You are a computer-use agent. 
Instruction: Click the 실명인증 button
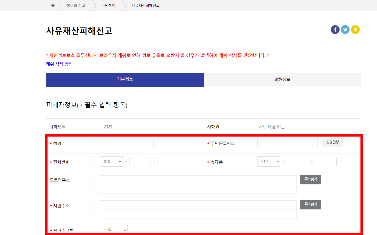332,142
